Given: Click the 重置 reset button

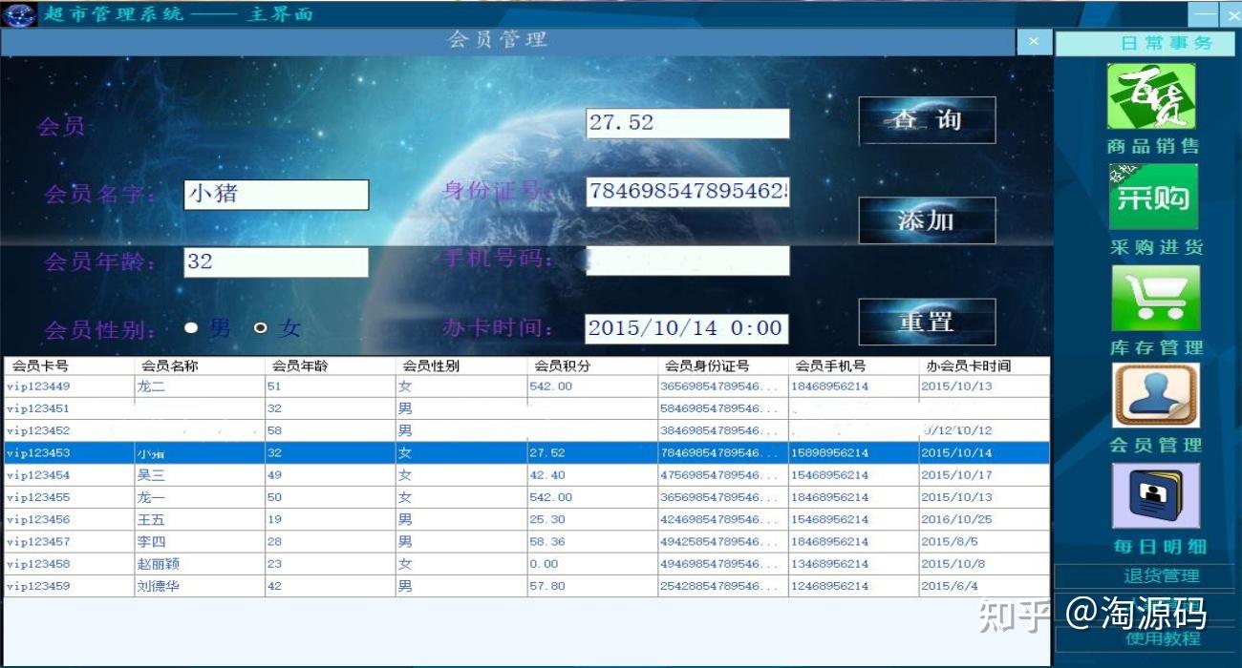Looking at the screenshot, I should [927, 322].
